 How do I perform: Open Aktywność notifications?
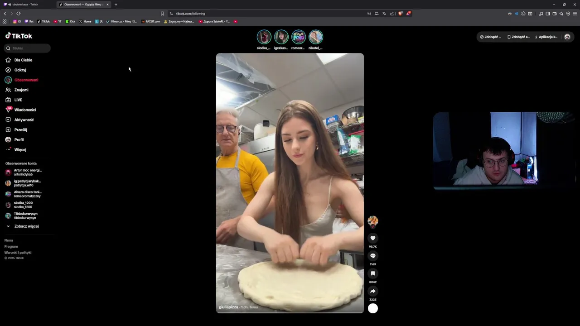coord(19,120)
